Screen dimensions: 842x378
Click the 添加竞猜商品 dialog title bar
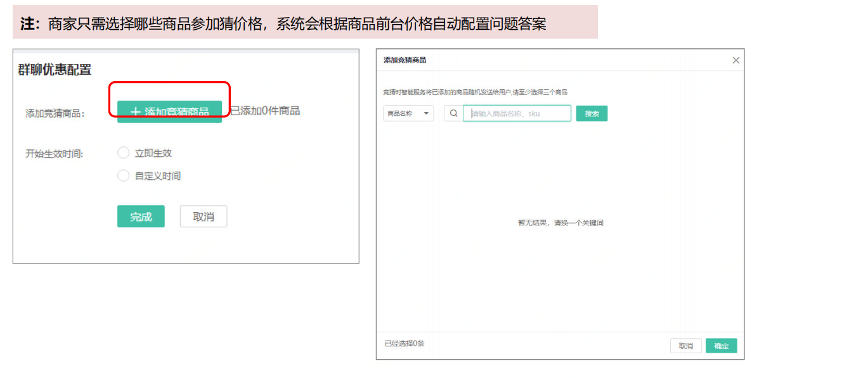coord(405,60)
